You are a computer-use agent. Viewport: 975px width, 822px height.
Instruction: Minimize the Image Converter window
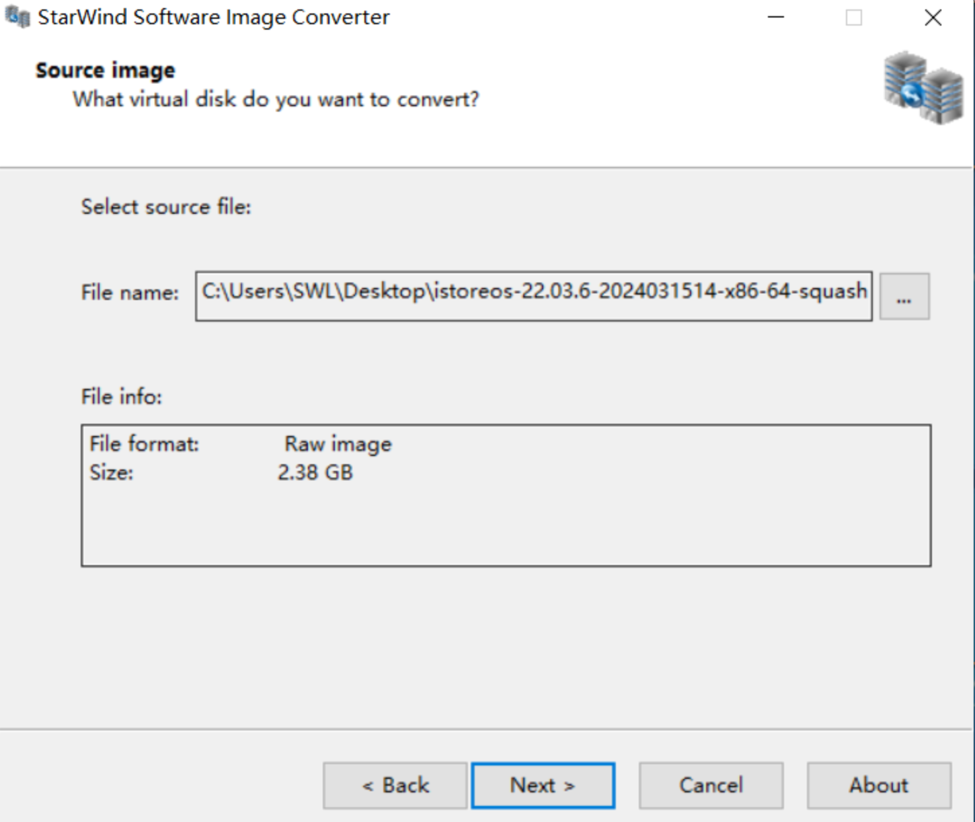(x=776, y=17)
